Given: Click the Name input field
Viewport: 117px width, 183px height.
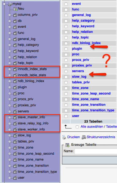Looking at the screenshot, I should coord(96,151).
